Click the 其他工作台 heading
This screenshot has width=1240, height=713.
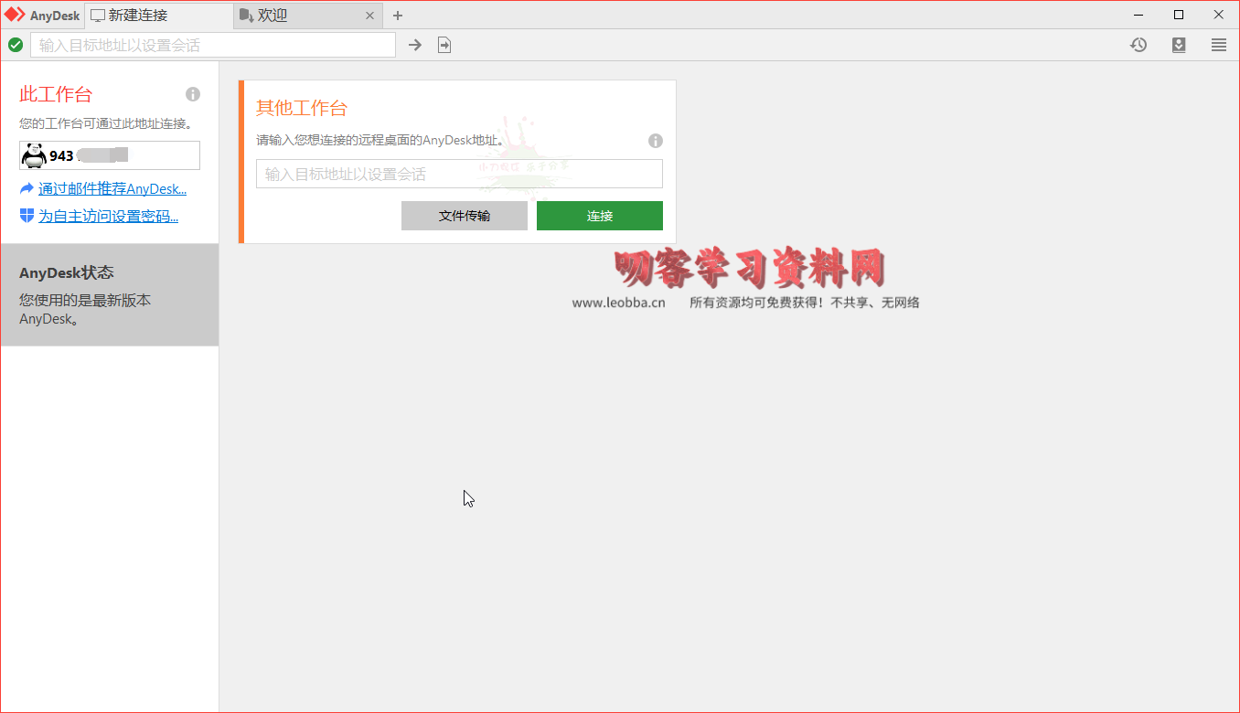(x=302, y=108)
